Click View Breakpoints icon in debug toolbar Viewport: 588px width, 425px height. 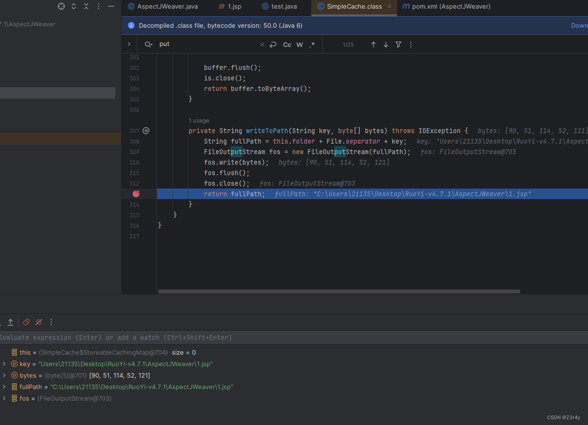coord(26,322)
